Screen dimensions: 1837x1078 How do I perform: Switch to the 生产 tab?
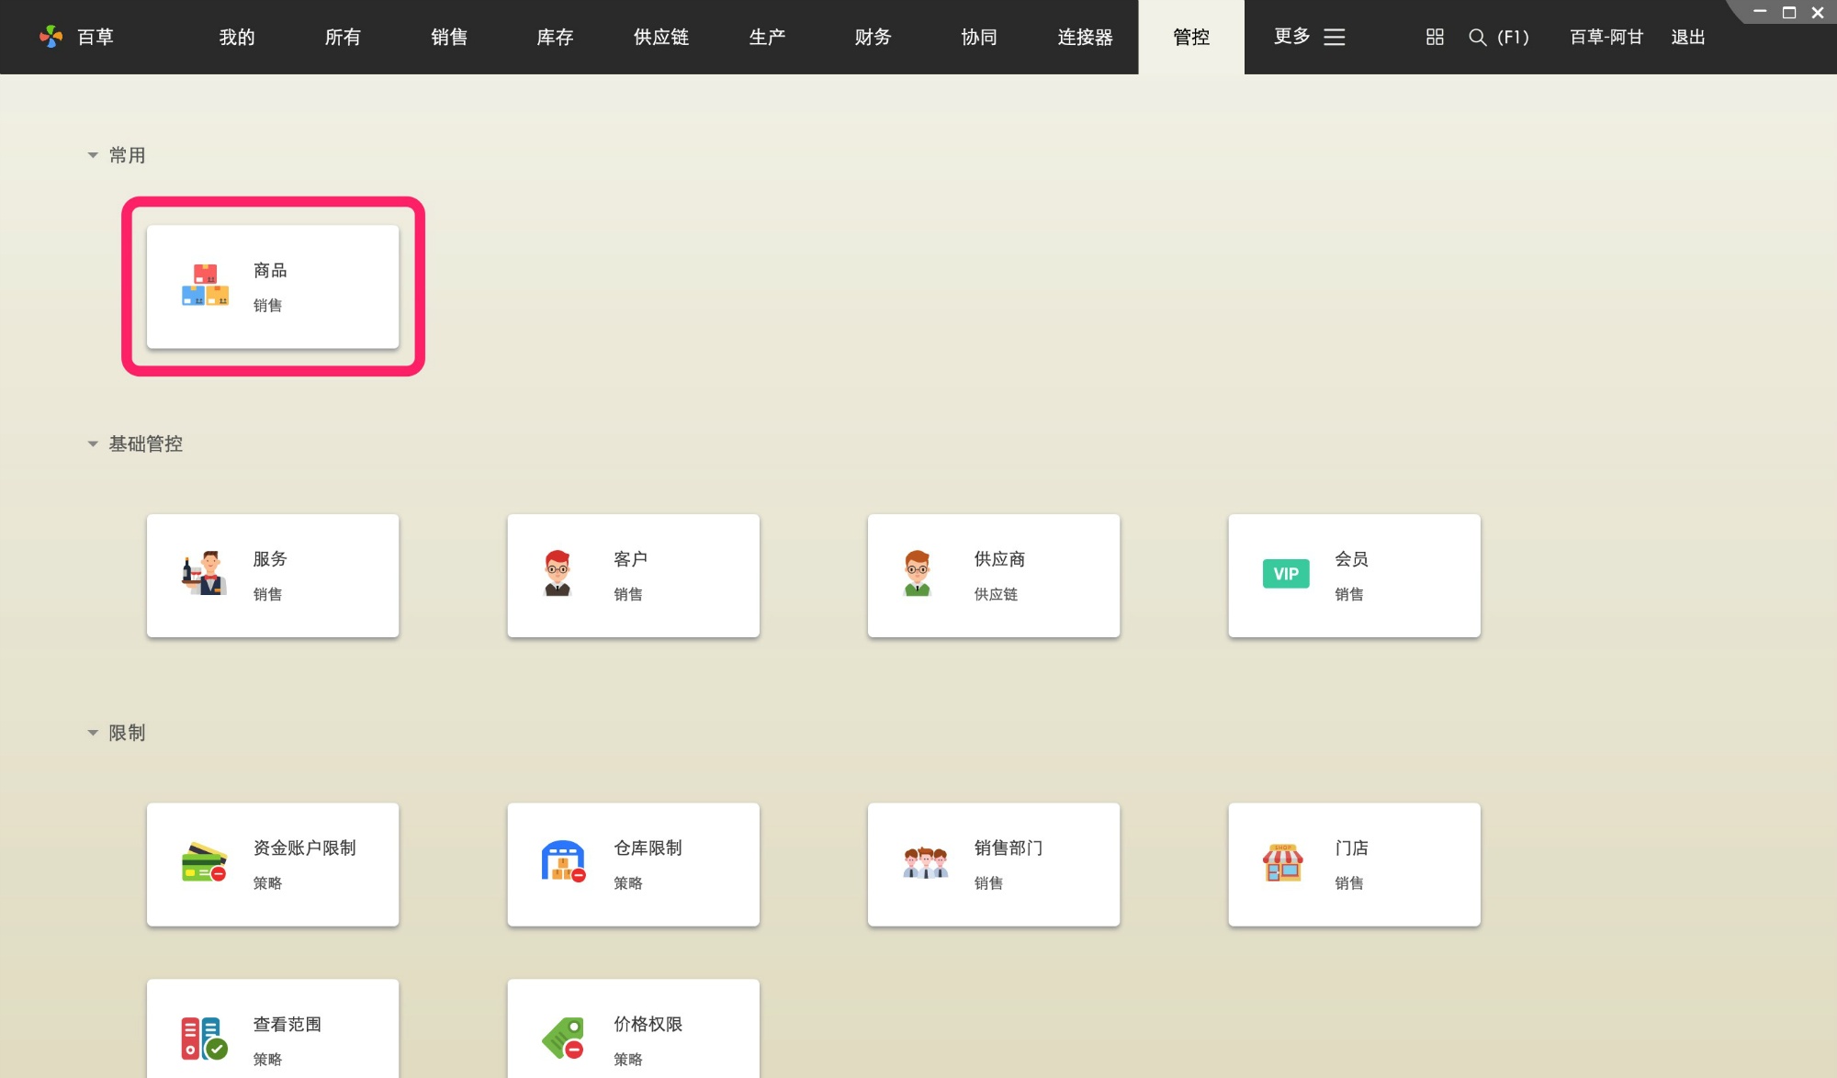(767, 37)
